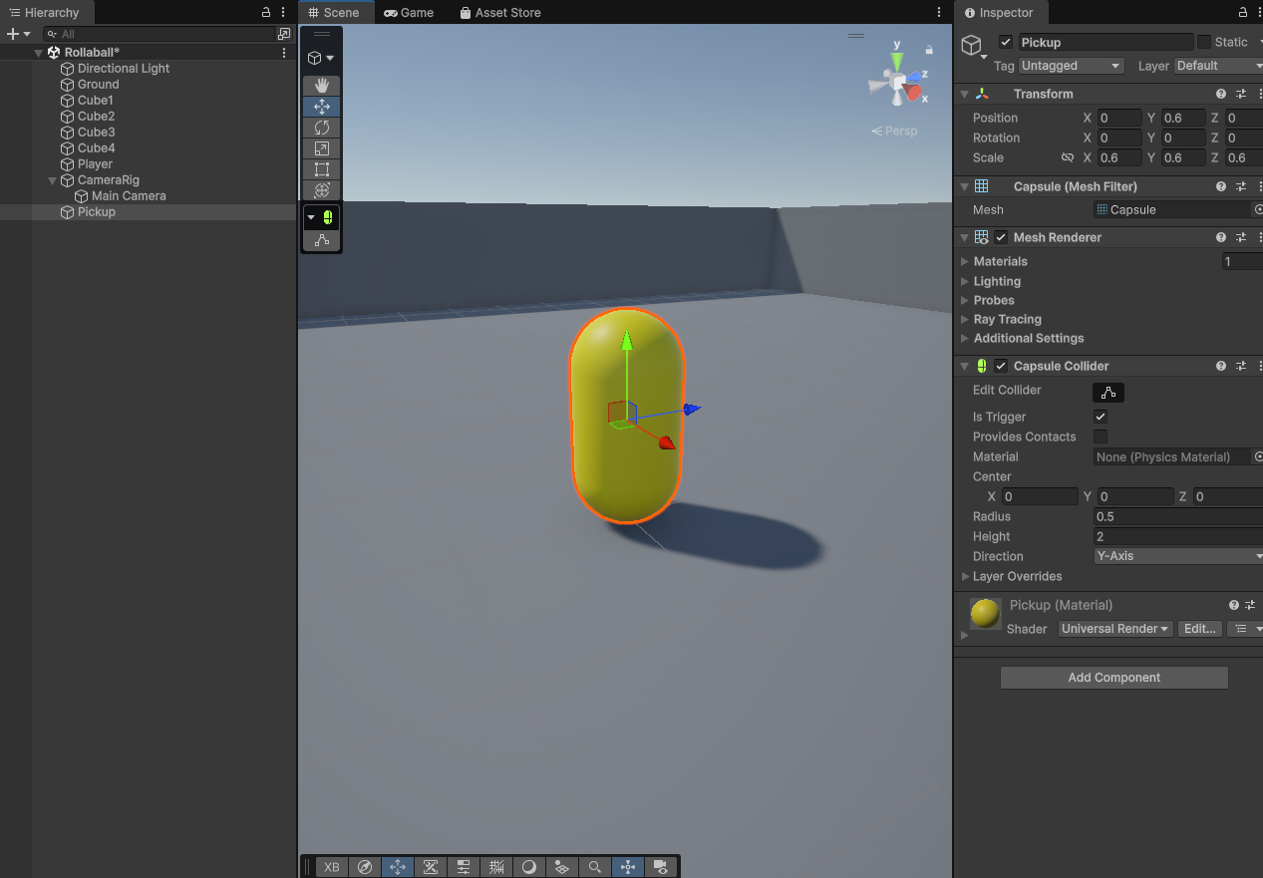Toggle the scene grid snapping icon
The height and width of the screenshot is (878, 1263).
(x=496, y=867)
